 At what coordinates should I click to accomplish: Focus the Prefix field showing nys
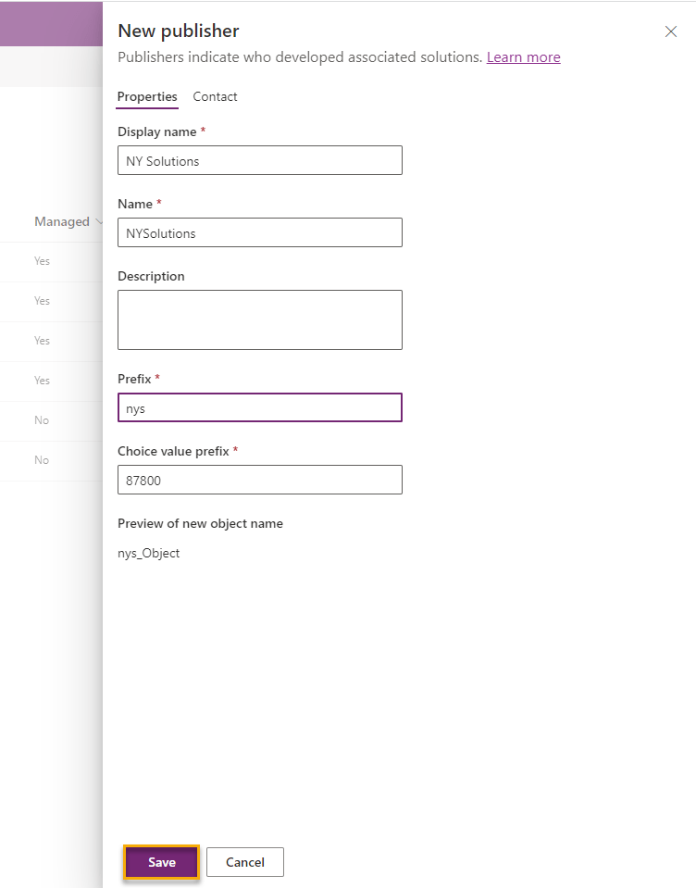[x=259, y=407]
